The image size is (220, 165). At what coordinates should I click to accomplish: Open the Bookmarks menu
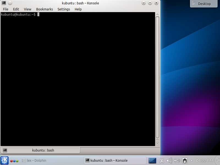click(x=44, y=9)
